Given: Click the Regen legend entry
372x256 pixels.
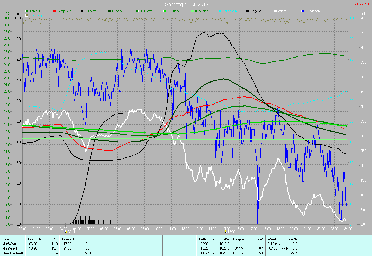Looking at the screenshot, I should [254, 11].
